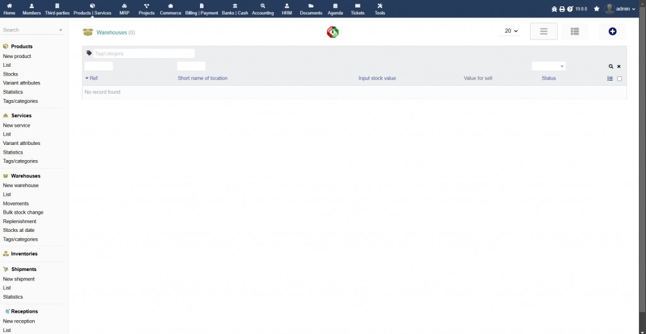Click the Receptions section header
This screenshot has height=334, width=646.
click(x=25, y=311)
